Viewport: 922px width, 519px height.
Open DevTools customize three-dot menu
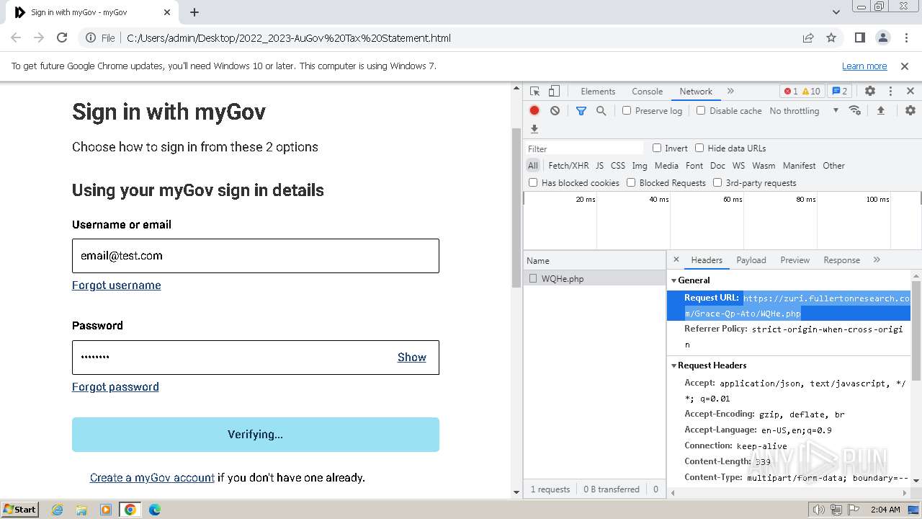pyautogui.click(x=890, y=92)
